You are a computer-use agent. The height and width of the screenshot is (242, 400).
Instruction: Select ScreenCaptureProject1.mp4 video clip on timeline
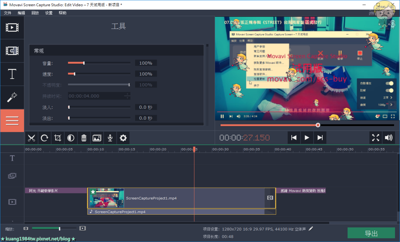pos(182,198)
